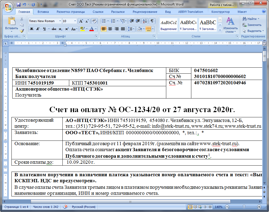The image size is (269, 212).
Task: Toggle paragraph marks display (¶)
Action: (x=152, y=21)
